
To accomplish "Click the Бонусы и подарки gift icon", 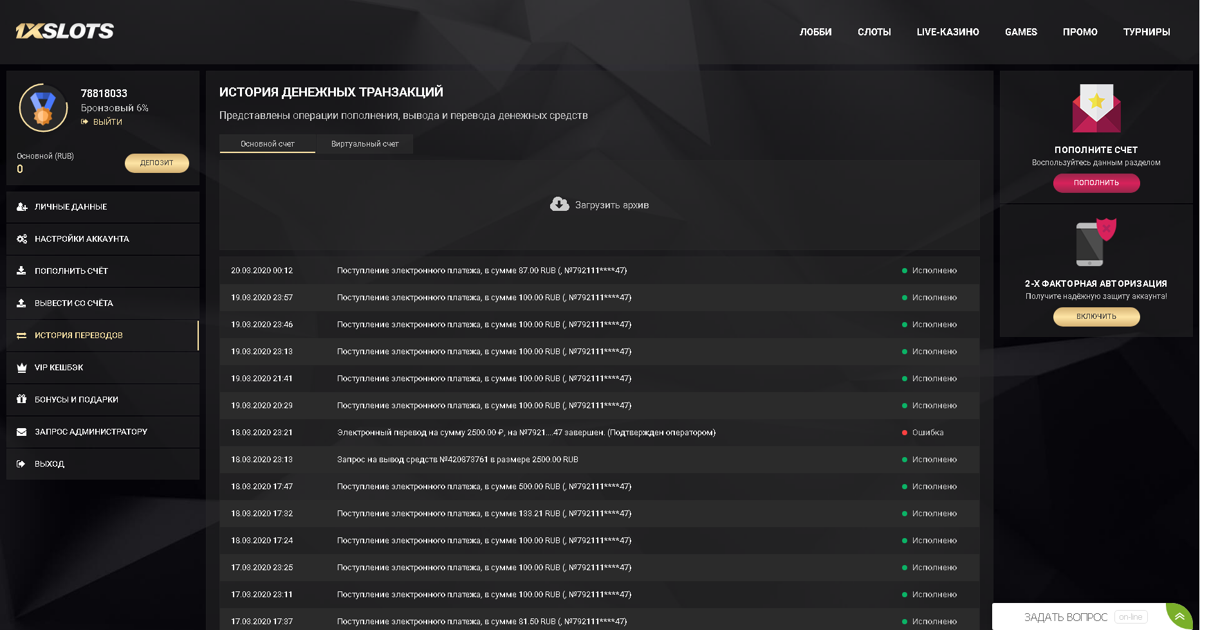I will click(x=21, y=399).
